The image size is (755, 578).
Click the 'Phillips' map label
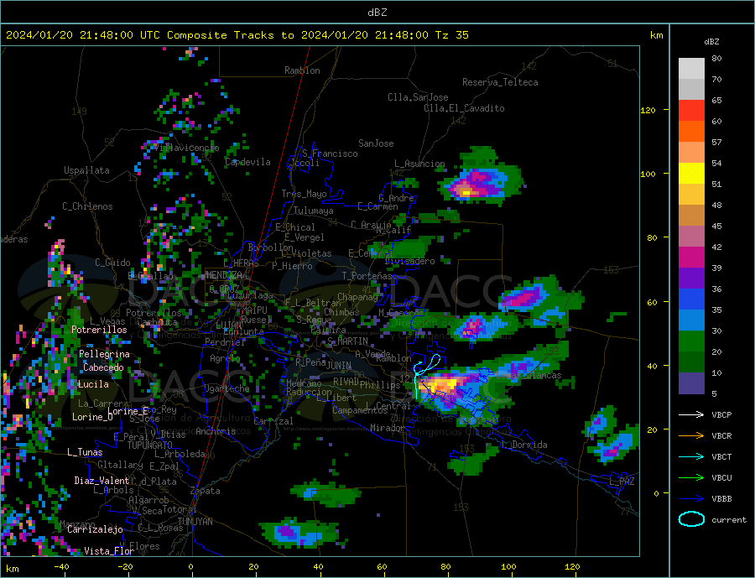coord(380,385)
